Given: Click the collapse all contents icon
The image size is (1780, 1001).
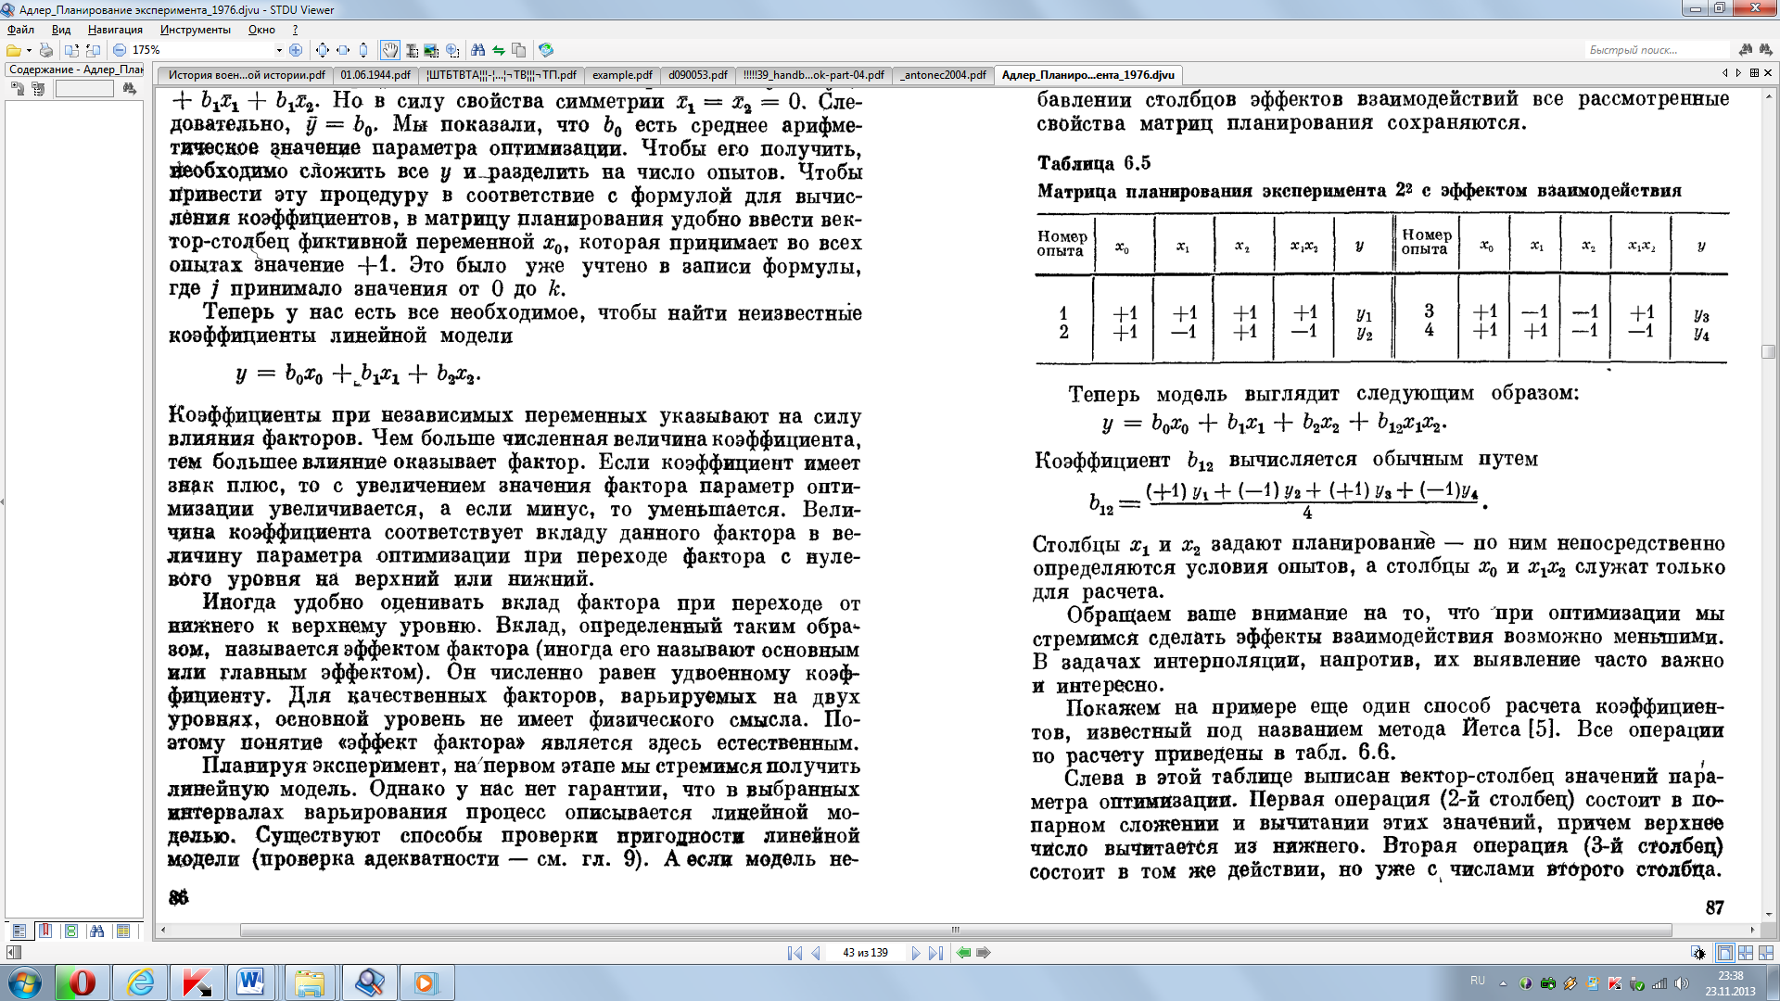Looking at the screenshot, I should click(x=38, y=89).
